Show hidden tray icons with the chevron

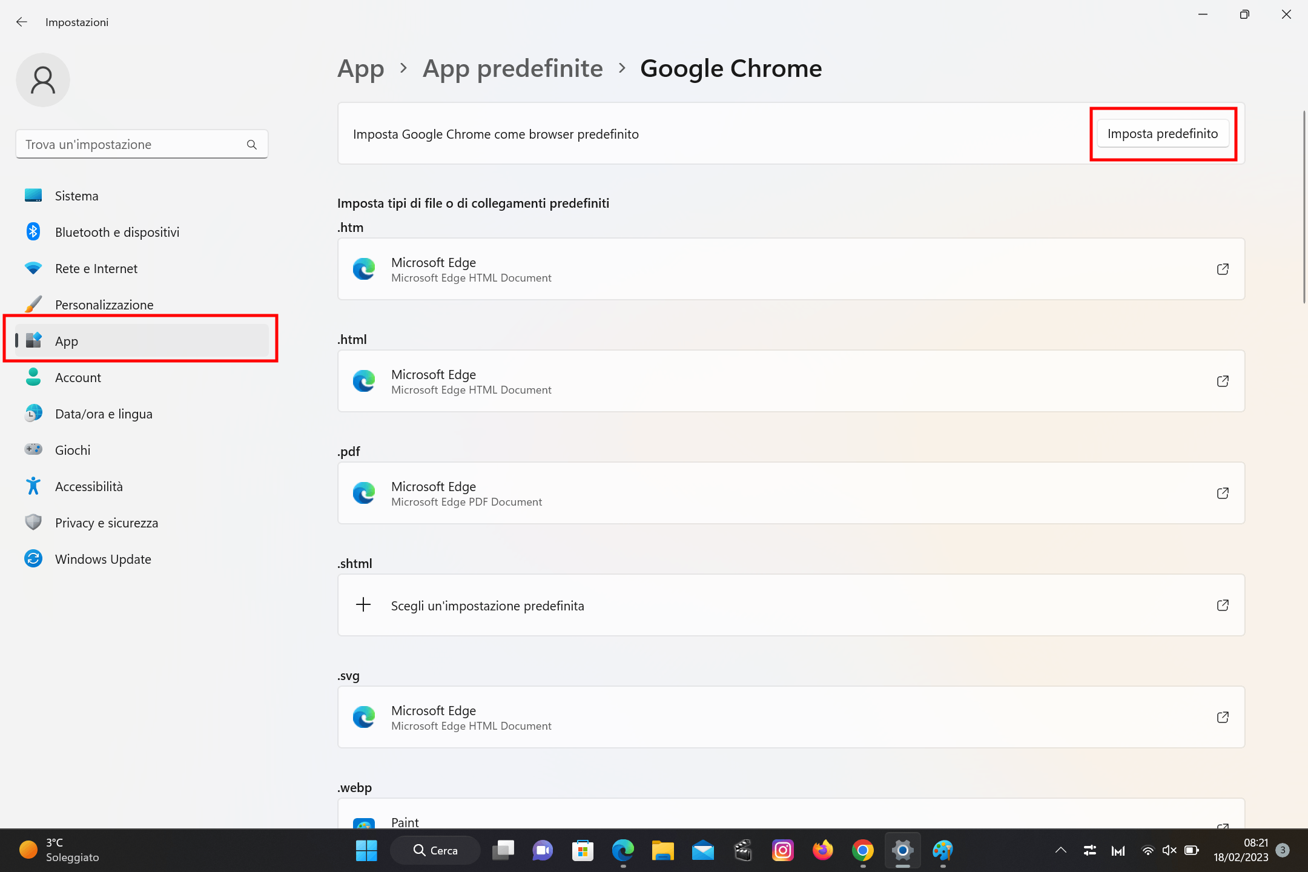pos(1060,850)
